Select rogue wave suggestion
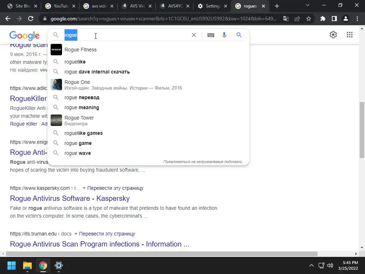This screenshot has width=365, height=274. coord(148,153)
